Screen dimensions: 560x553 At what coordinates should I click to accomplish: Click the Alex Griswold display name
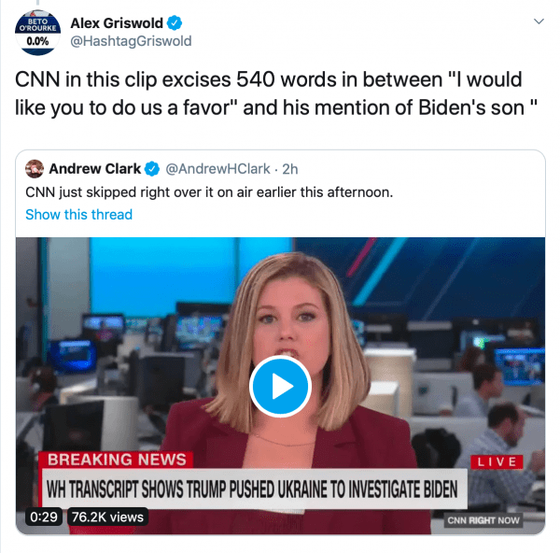pos(117,23)
